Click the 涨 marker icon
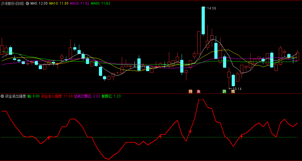 point(198,91)
